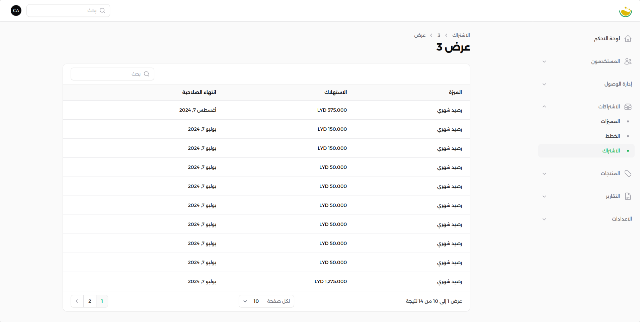Expand the إدارة الوصول sidebar section
The image size is (640, 322).
(x=544, y=84)
